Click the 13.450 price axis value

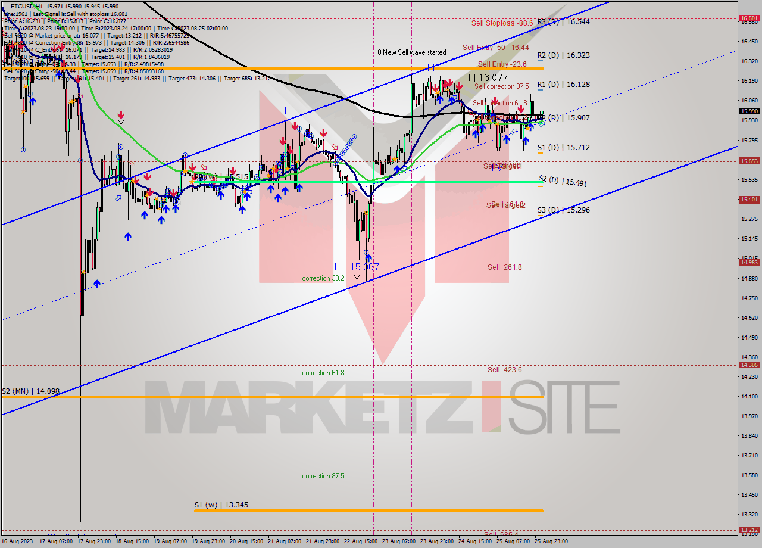coord(748,494)
